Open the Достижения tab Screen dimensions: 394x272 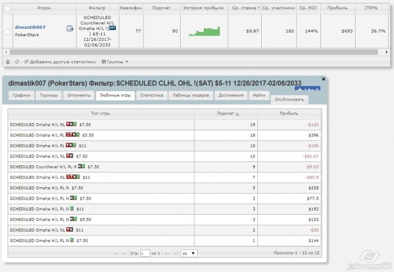(231, 96)
